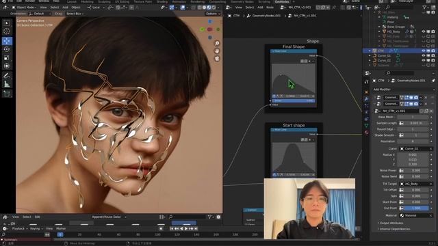Toggle viewport gizmos button

click(x=172, y=8)
